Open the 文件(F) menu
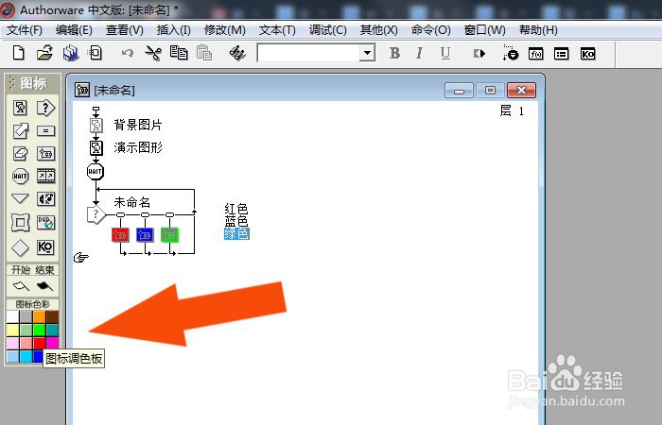This screenshot has width=662, height=425. point(25,30)
